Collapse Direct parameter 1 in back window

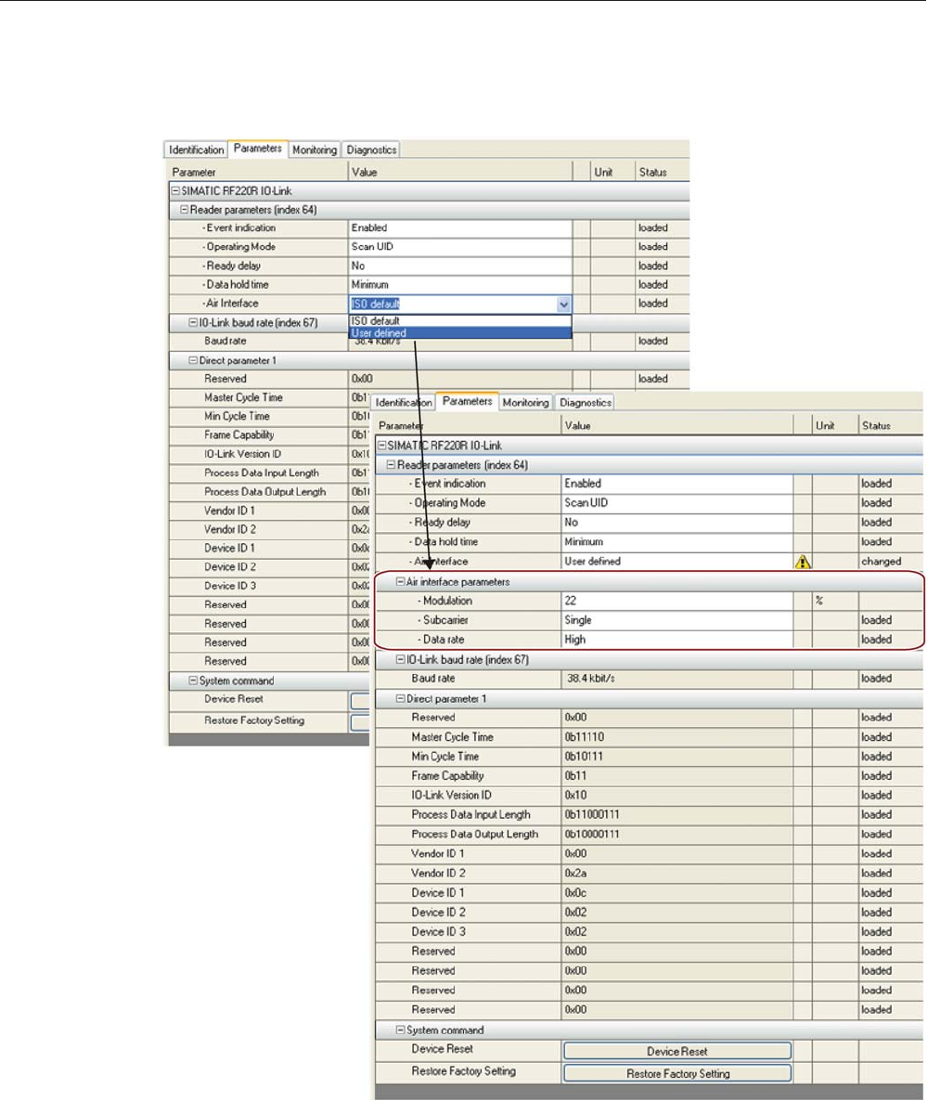pos(193,360)
